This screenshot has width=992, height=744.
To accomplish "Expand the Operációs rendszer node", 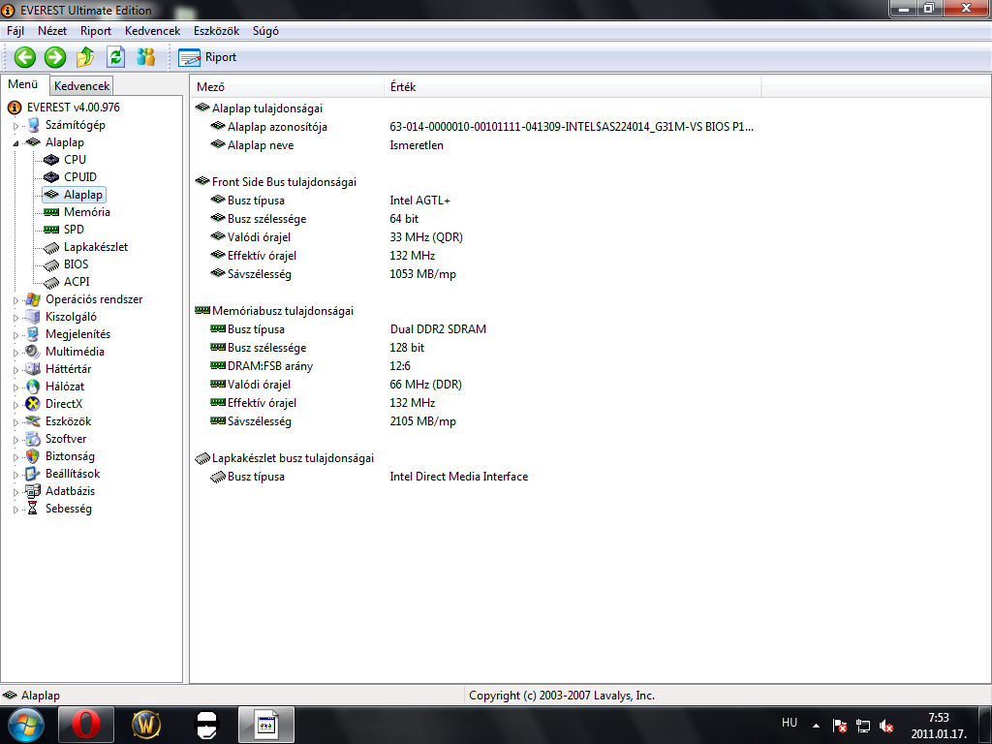I will click(15, 300).
